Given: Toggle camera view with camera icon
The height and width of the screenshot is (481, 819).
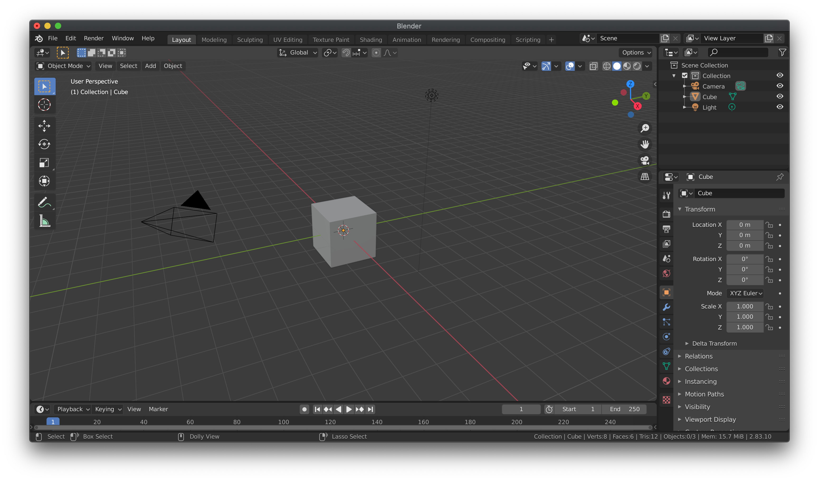Looking at the screenshot, I should pos(645,160).
